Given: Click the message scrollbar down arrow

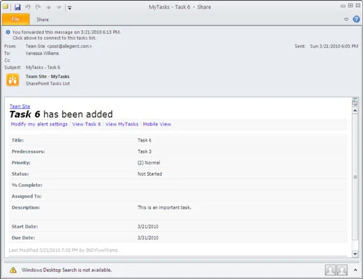Looking at the screenshot, I should 355,254.
